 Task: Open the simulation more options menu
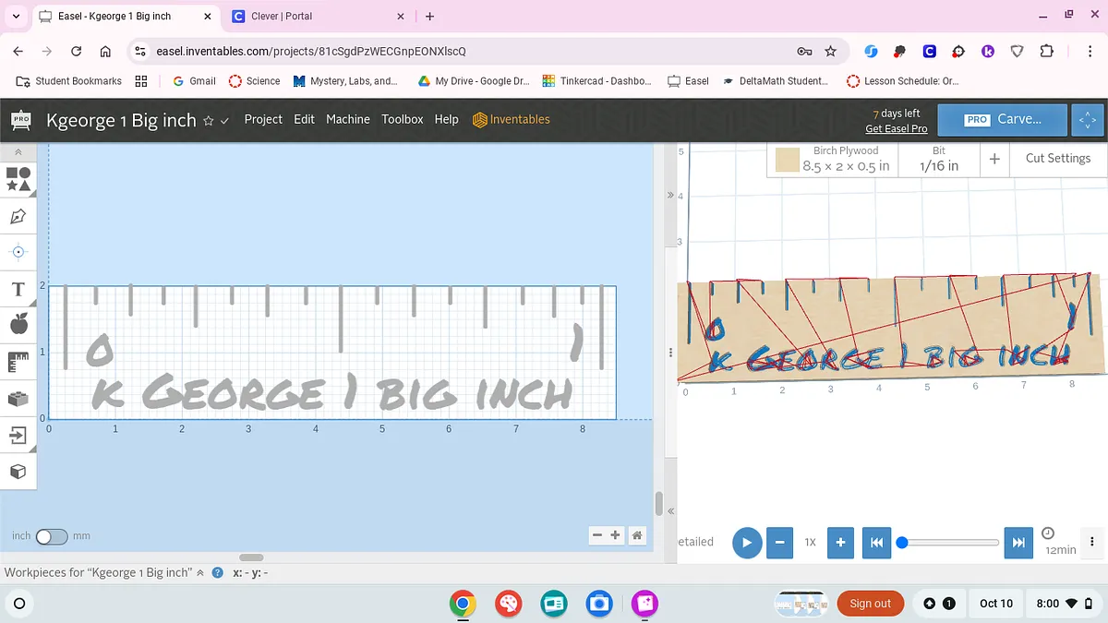(x=1092, y=543)
